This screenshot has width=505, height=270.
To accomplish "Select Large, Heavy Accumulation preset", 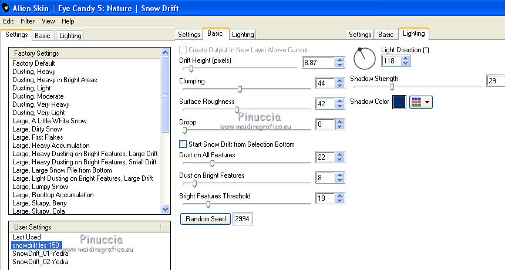I will pyautogui.click(x=51, y=146).
